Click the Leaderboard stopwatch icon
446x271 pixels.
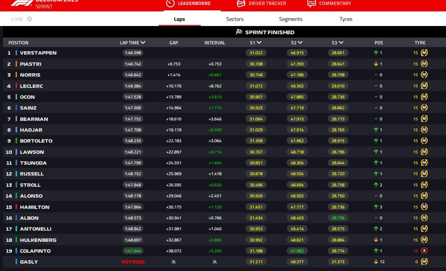click(170, 3)
